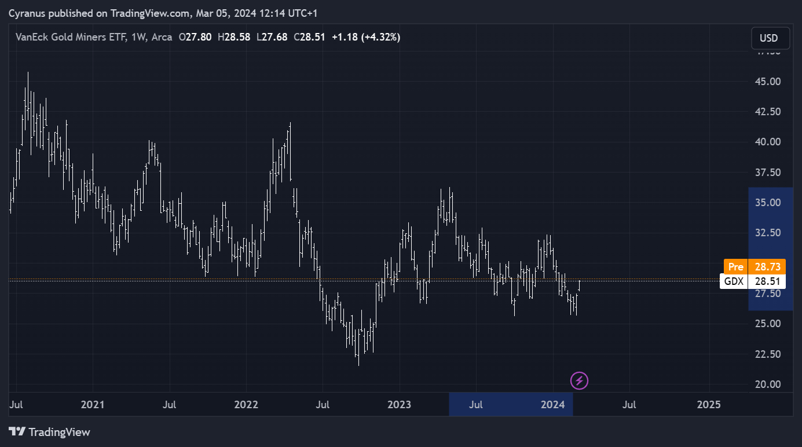Click the 2023 time axis label

coord(399,404)
